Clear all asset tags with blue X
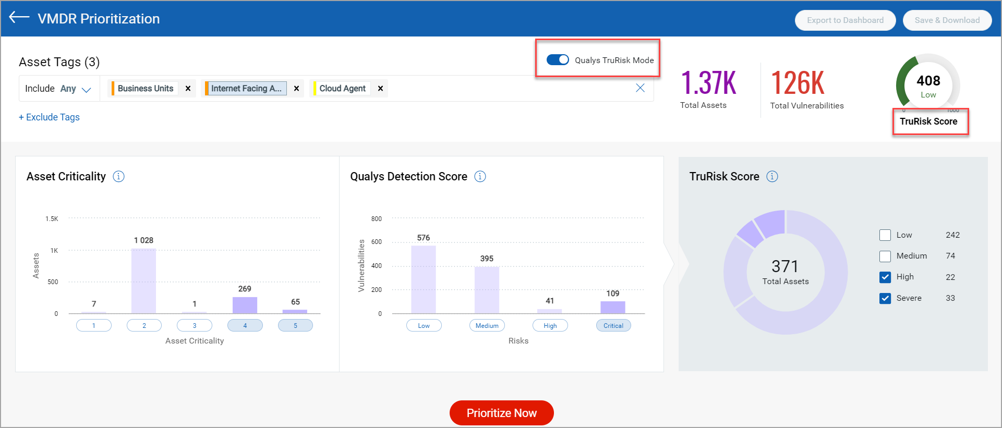1002x428 pixels. (x=640, y=88)
